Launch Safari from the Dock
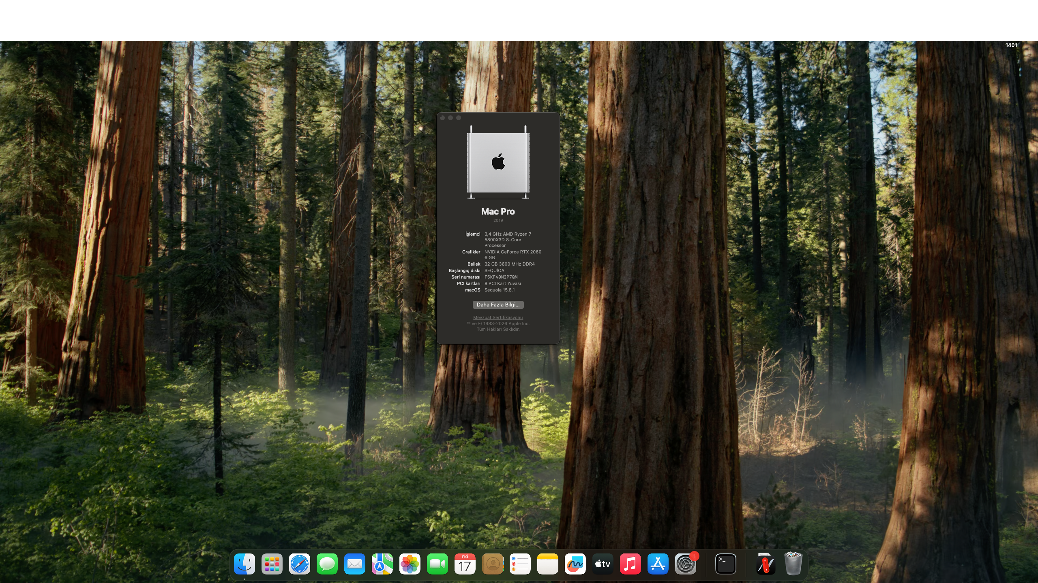Image resolution: width=1038 pixels, height=583 pixels. (x=300, y=564)
